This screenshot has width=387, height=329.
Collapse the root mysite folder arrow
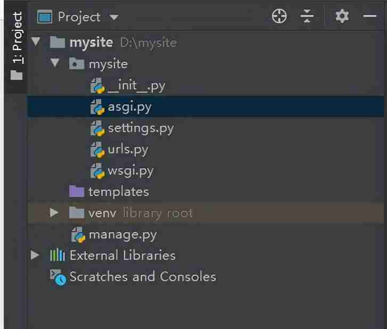point(36,41)
